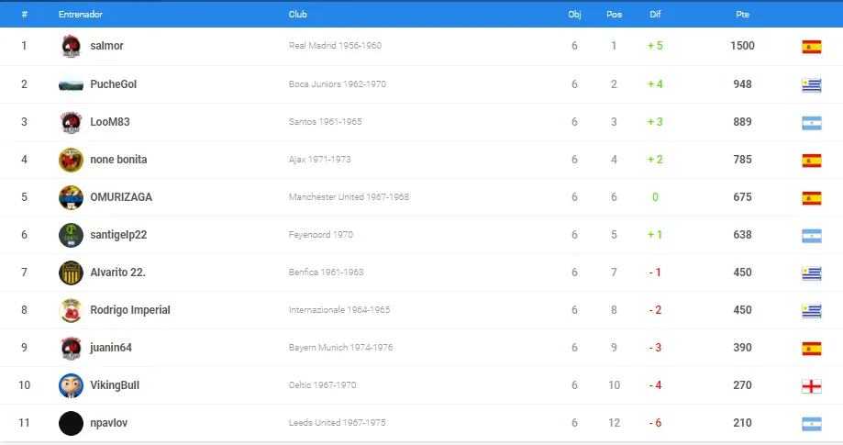Click the 0 difference for OMURIZAGA

pyautogui.click(x=655, y=197)
